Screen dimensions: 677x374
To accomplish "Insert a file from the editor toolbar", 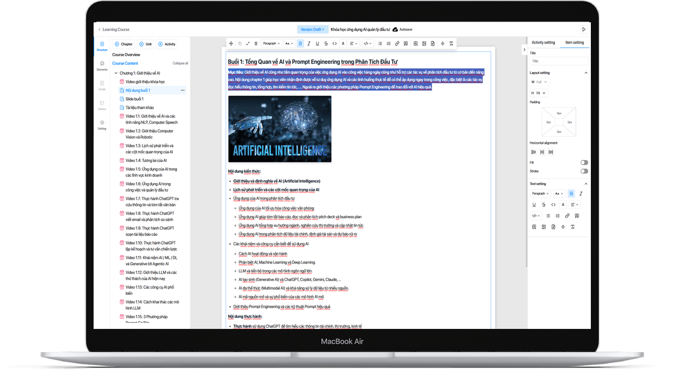I will [433, 44].
